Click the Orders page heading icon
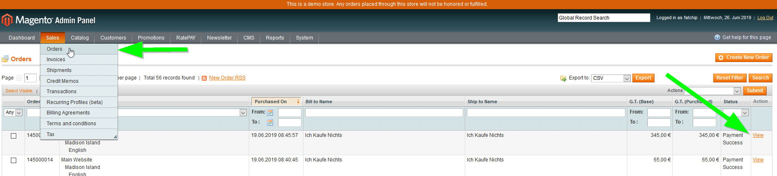Viewport: 777px width, 176px height. [5, 59]
